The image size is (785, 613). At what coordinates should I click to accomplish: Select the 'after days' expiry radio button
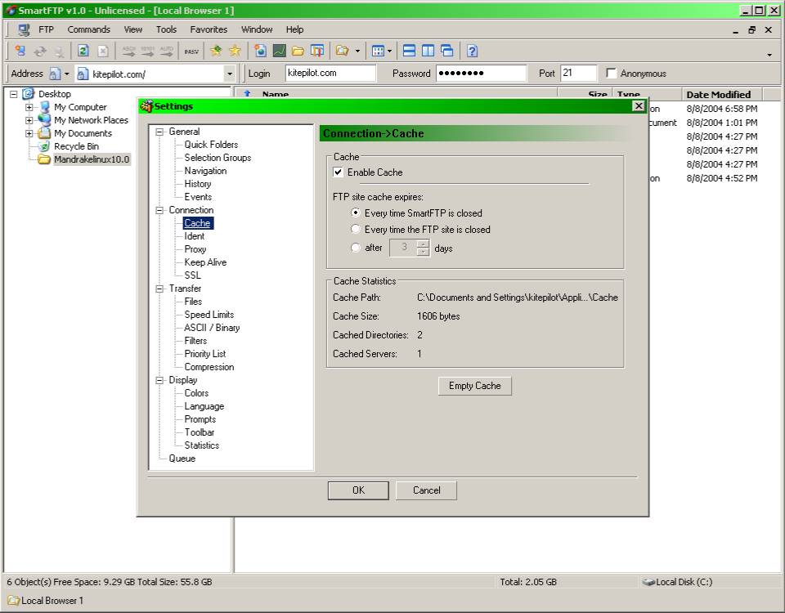(356, 248)
